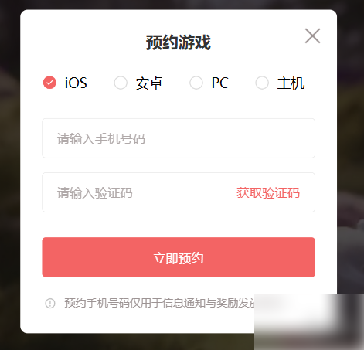
Task: Submit with the 立即预约 button
Action: coord(179,257)
